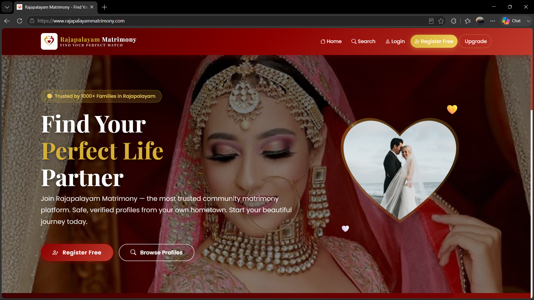This screenshot has height=300, width=534.
Task: Reload the page with refresh icon
Action: (19, 21)
